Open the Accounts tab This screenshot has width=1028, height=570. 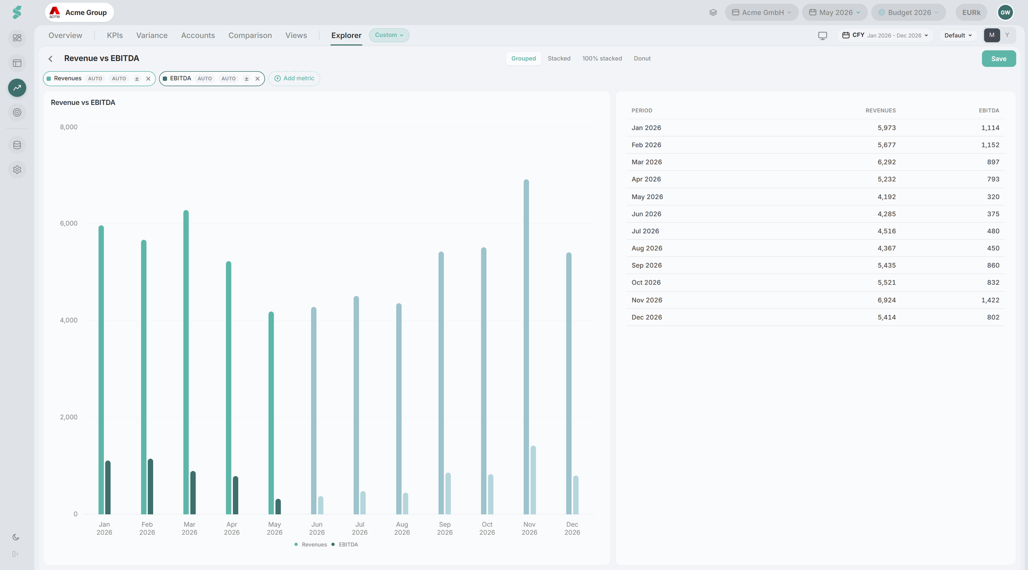[198, 35]
